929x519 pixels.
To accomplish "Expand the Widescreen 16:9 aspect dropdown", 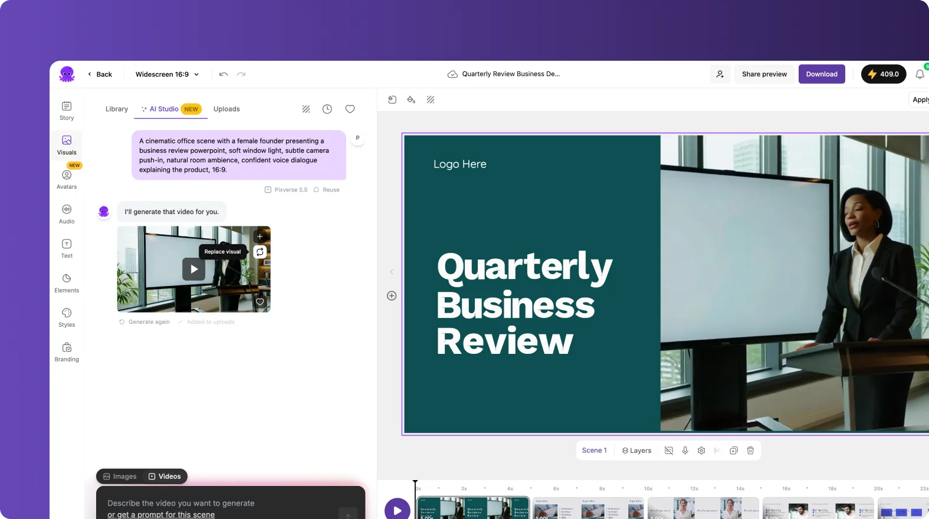I will [x=167, y=74].
